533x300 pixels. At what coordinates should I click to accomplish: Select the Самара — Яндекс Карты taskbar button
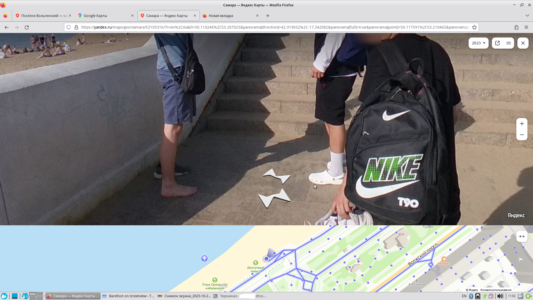(73, 296)
